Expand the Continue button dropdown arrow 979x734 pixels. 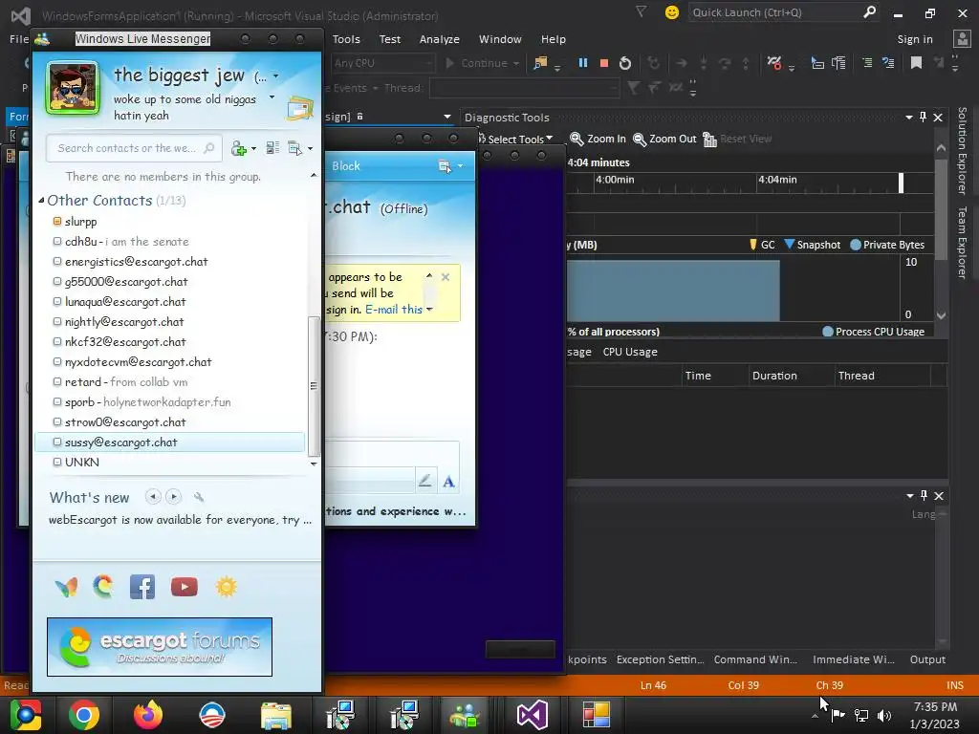click(515, 64)
